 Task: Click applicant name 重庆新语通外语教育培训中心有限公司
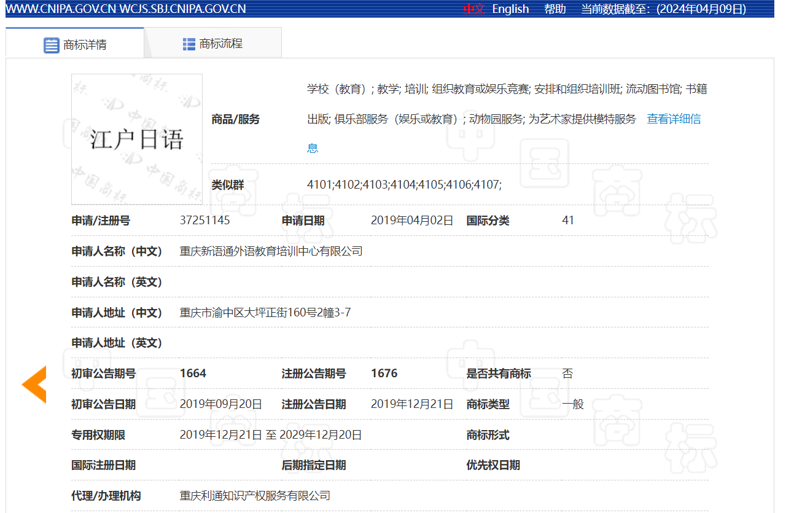271,251
